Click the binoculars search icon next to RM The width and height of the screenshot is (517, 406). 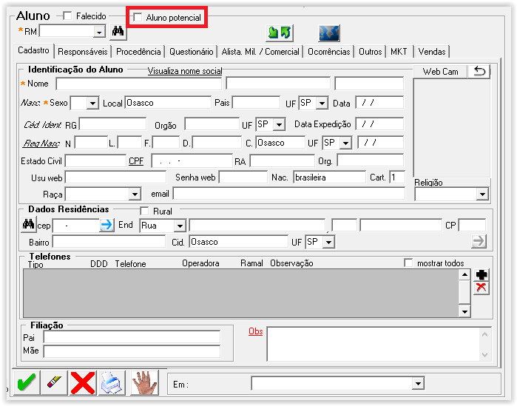[x=118, y=32]
